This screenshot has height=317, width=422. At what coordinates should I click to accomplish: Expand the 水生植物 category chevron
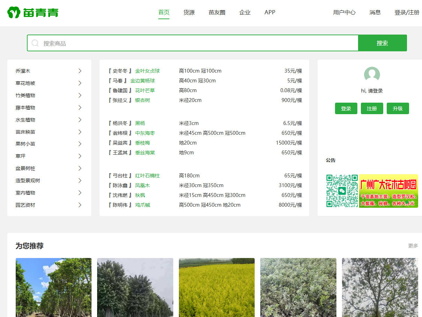pyautogui.click(x=80, y=120)
